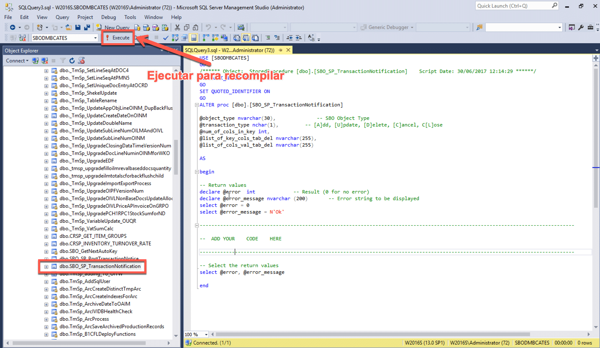Toggle Include Actual Execution Plan
The width and height of the screenshot is (600, 348).
[206, 38]
